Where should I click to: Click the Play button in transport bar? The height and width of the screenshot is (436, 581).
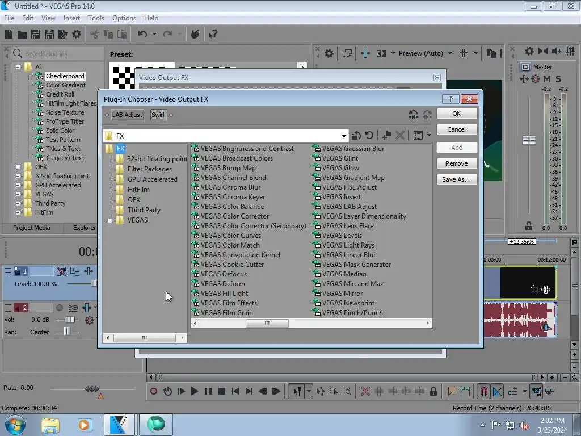(x=194, y=391)
